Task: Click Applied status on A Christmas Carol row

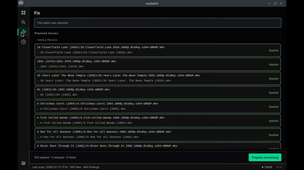Action: (273, 107)
